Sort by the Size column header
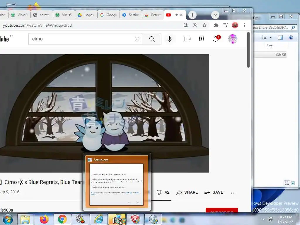 pyautogui.click(x=270, y=46)
